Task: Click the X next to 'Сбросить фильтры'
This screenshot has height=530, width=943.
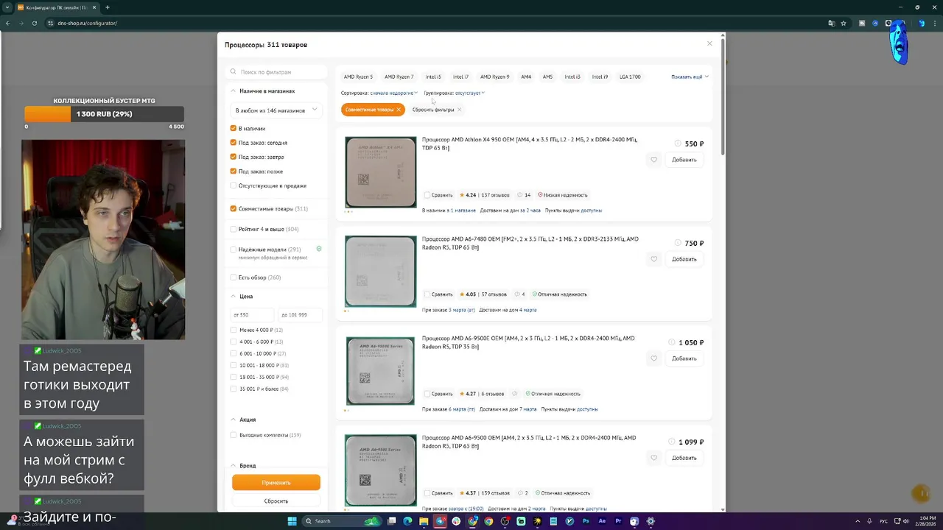Action: [x=459, y=110]
